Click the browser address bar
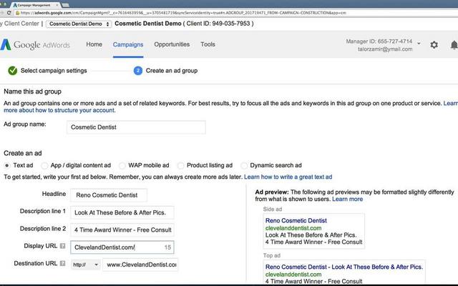This screenshot has width=458, height=286. [234, 13]
